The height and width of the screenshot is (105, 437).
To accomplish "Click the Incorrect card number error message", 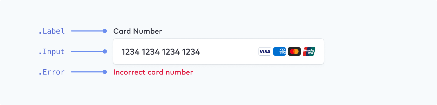I will 153,72.
